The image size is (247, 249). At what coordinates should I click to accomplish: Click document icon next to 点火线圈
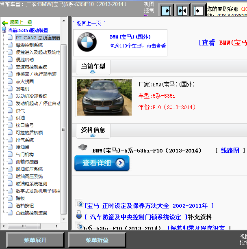coord(10,81)
